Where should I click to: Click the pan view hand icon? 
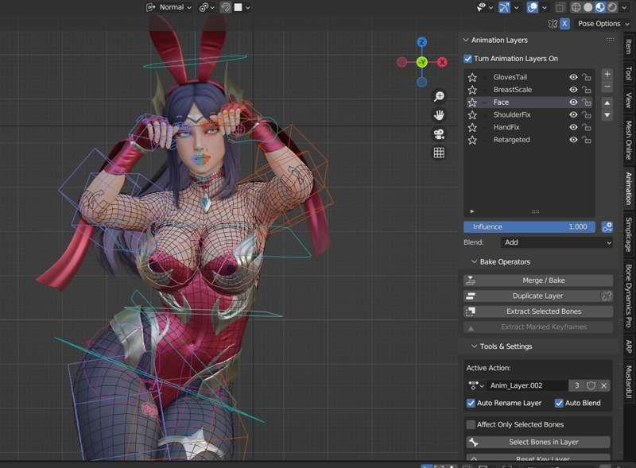439,115
